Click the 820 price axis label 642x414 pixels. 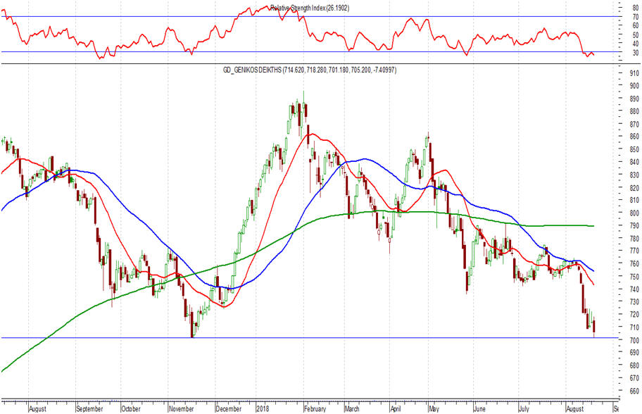pyautogui.click(x=634, y=187)
